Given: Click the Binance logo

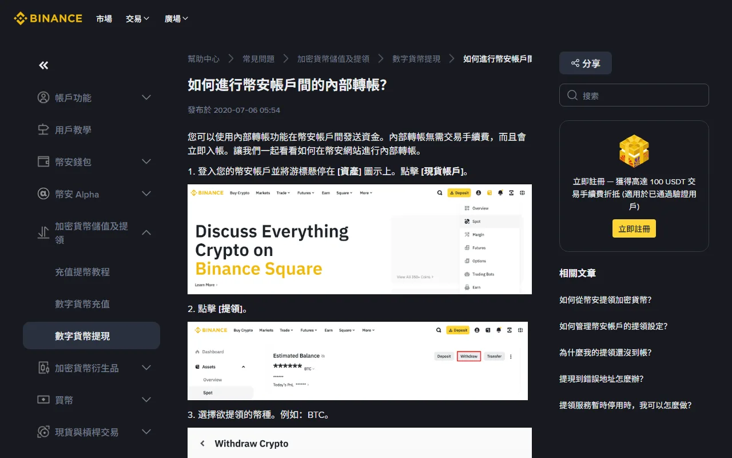Looking at the screenshot, I should click(x=48, y=18).
